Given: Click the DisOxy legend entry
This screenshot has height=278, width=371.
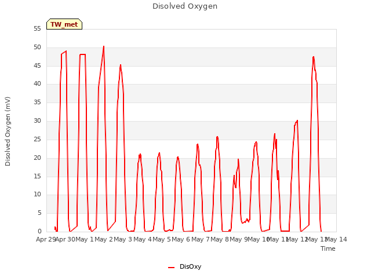Looking at the screenshot, I should [x=184, y=266].
